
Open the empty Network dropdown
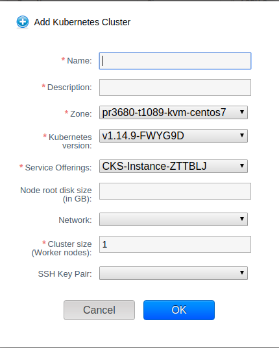(x=173, y=220)
